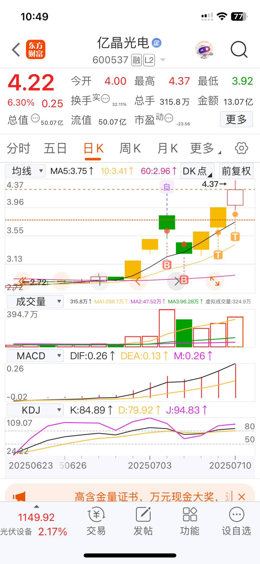Open the DK点 selector
Viewport: 260px width, 564px height.
[x=197, y=171]
